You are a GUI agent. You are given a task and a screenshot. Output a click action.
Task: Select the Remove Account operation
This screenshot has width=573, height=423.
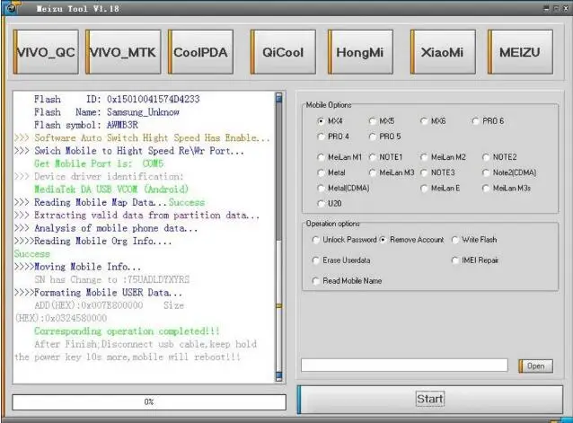pos(383,240)
